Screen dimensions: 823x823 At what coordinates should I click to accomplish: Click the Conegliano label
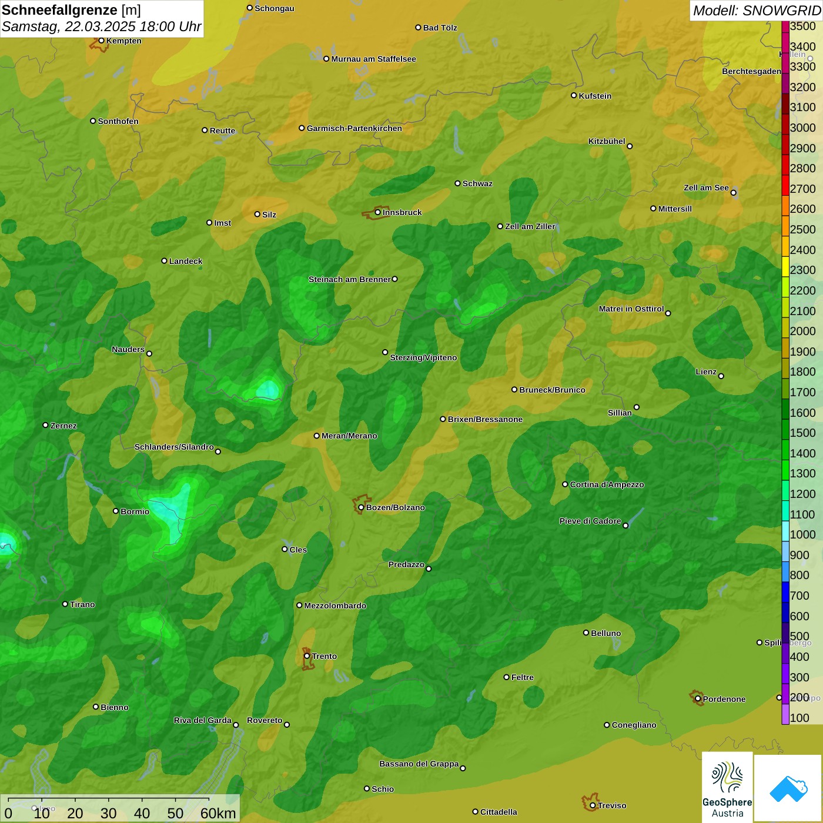tap(634, 725)
